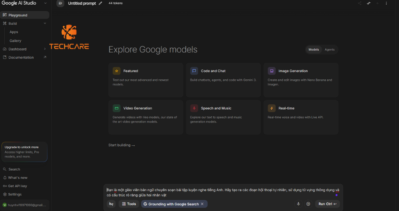
Task: Open the Video Generation card
Action: coord(146,117)
